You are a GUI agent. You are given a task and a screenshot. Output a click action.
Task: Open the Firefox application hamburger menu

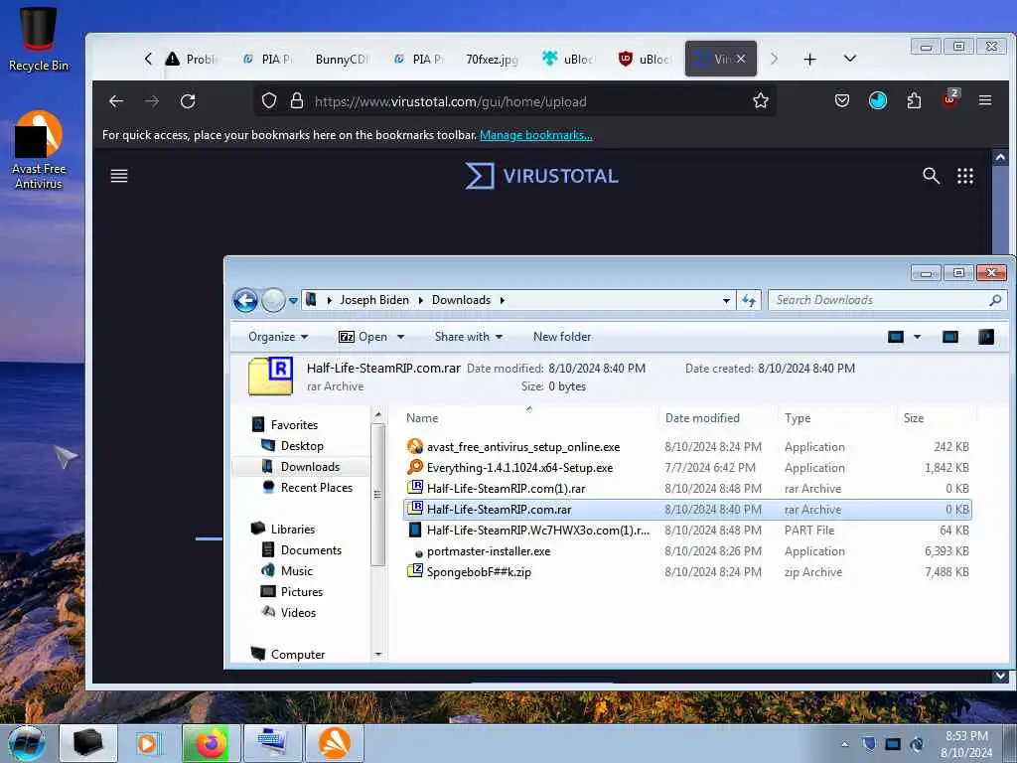[x=985, y=100]
